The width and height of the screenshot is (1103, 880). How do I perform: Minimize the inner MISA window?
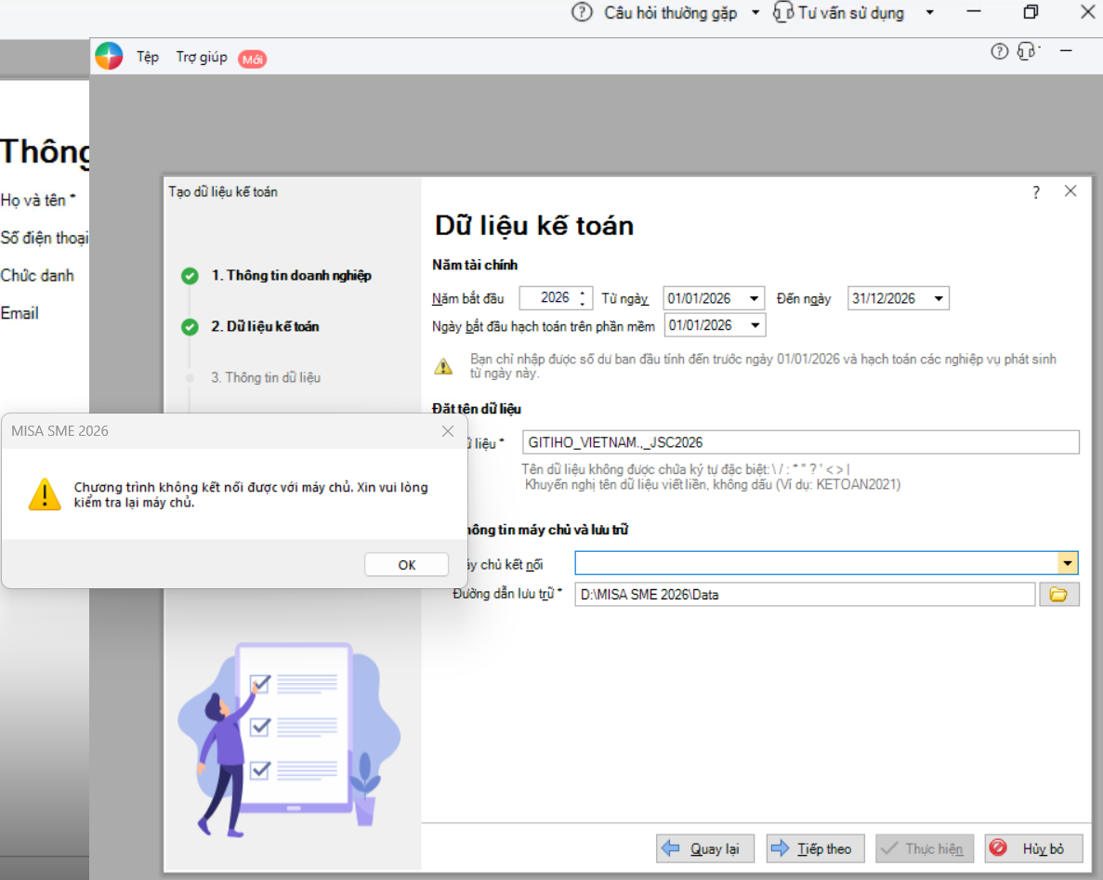pos(1066,51)
